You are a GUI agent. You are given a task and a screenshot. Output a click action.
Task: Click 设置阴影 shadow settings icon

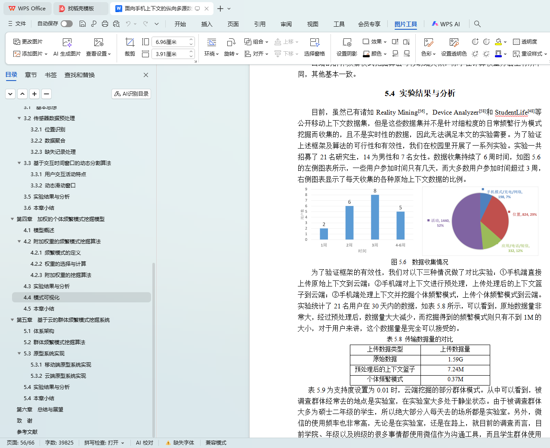346,47
